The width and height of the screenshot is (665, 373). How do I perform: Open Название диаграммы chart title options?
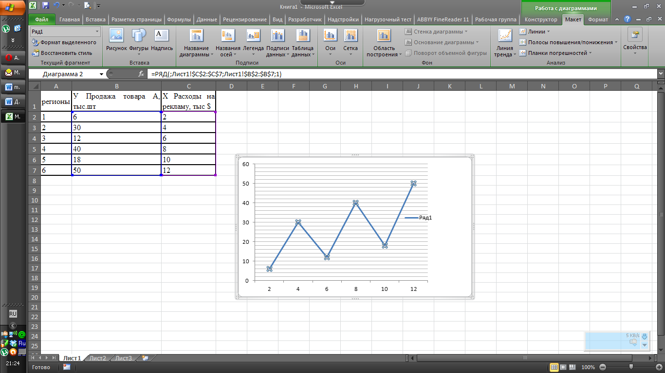pyautogui.click(x=197, y=43)
